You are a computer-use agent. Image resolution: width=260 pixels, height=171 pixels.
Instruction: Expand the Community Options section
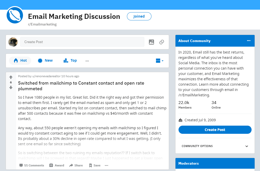215,146
